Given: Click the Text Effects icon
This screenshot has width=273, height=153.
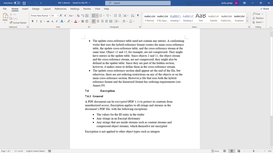Looking at the screenshot, I should (x=62, y=21).
